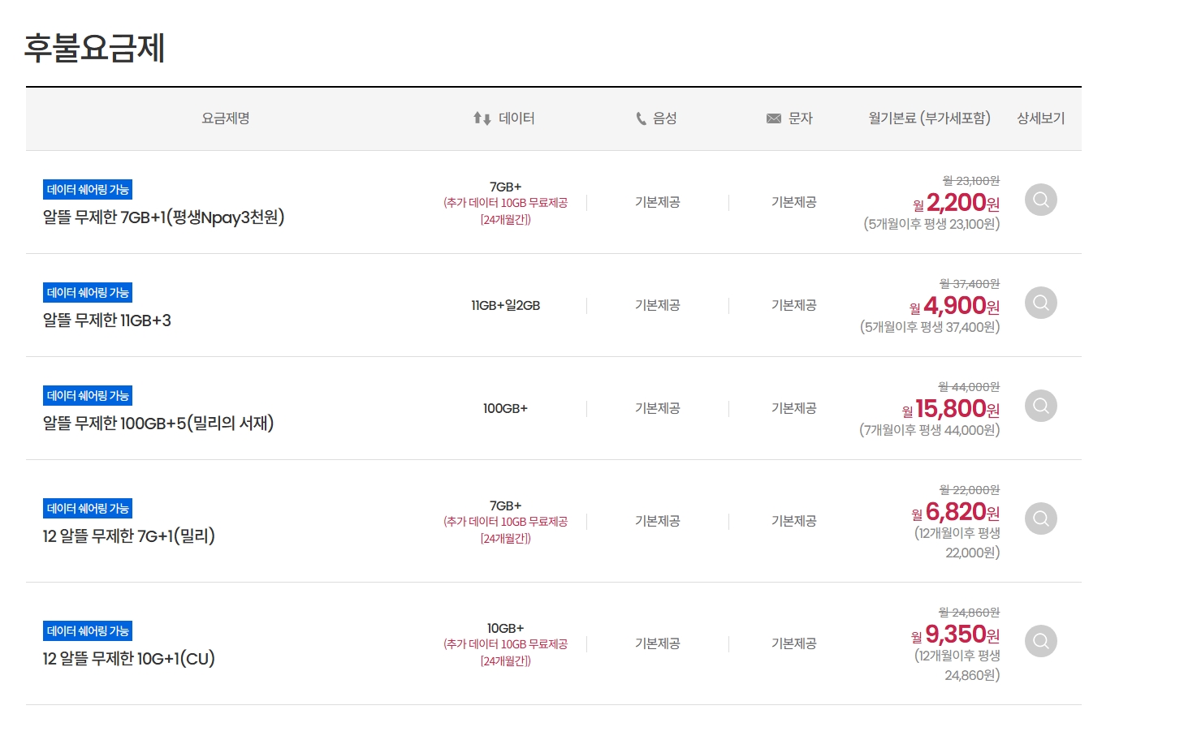Click magnifier for 12 알뜰 무제한 7G+1(밀리)

[1040, 518]
